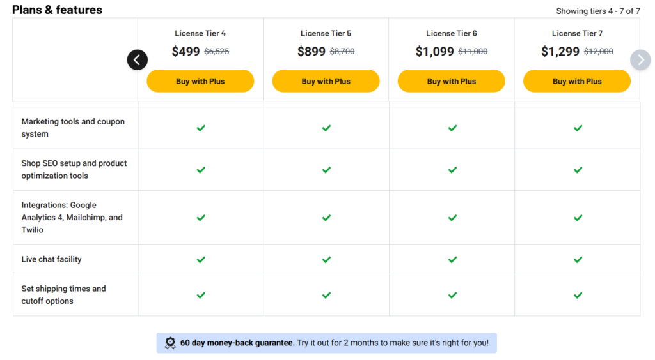Click the Showing tiers 4 - 7 text

click(x=598, y=11)
